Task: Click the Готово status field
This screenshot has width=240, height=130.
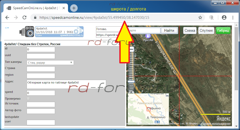Action: 108,29
